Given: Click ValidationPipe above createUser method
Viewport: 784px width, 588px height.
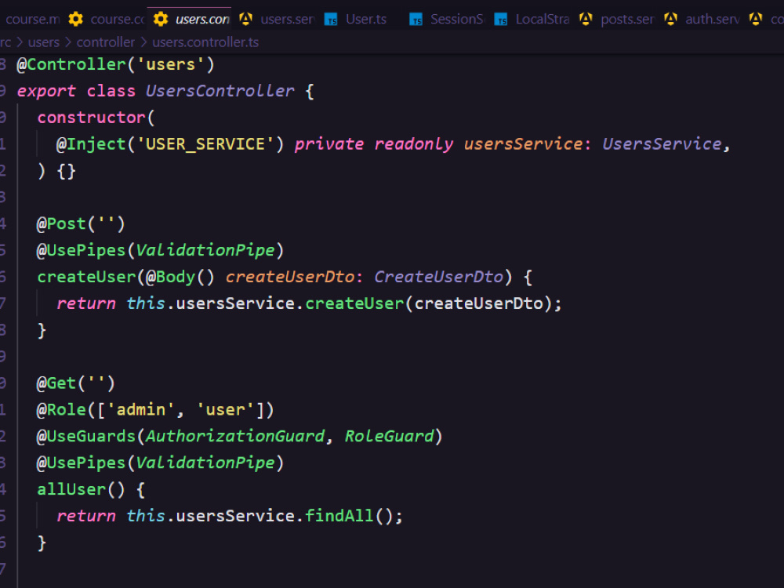Looking at the screenshot, I should (205, 250).
